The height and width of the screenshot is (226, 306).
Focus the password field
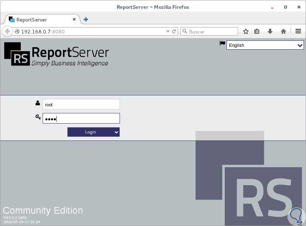81,118
